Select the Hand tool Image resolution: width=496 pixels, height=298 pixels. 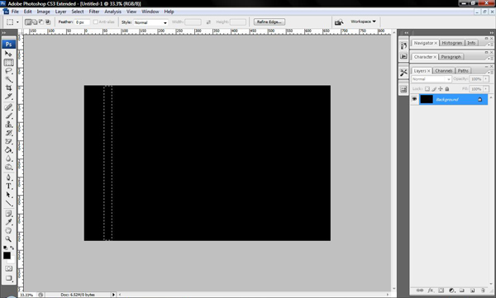(x=8, y=230)
